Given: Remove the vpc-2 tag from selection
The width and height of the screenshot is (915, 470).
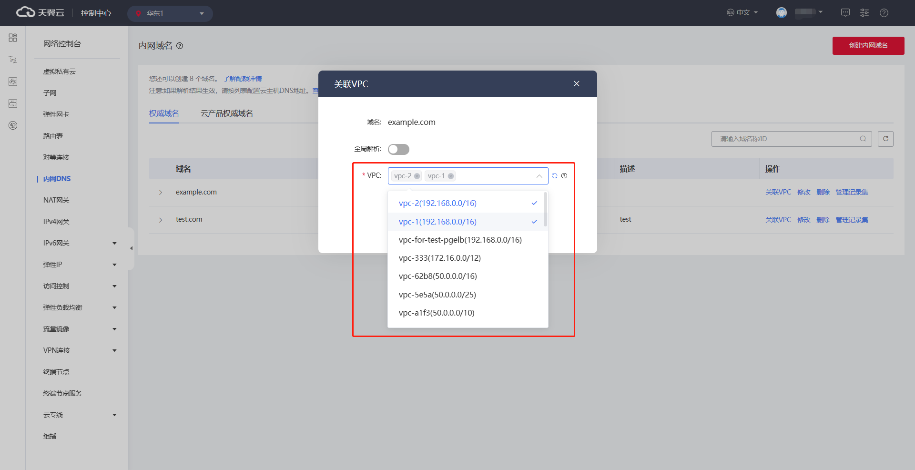Looking at the screenshot, I should 417,176.
